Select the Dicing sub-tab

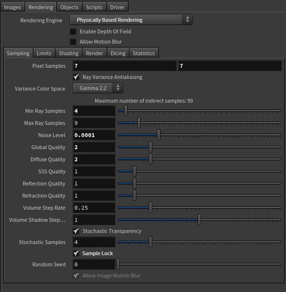[118, 53]
